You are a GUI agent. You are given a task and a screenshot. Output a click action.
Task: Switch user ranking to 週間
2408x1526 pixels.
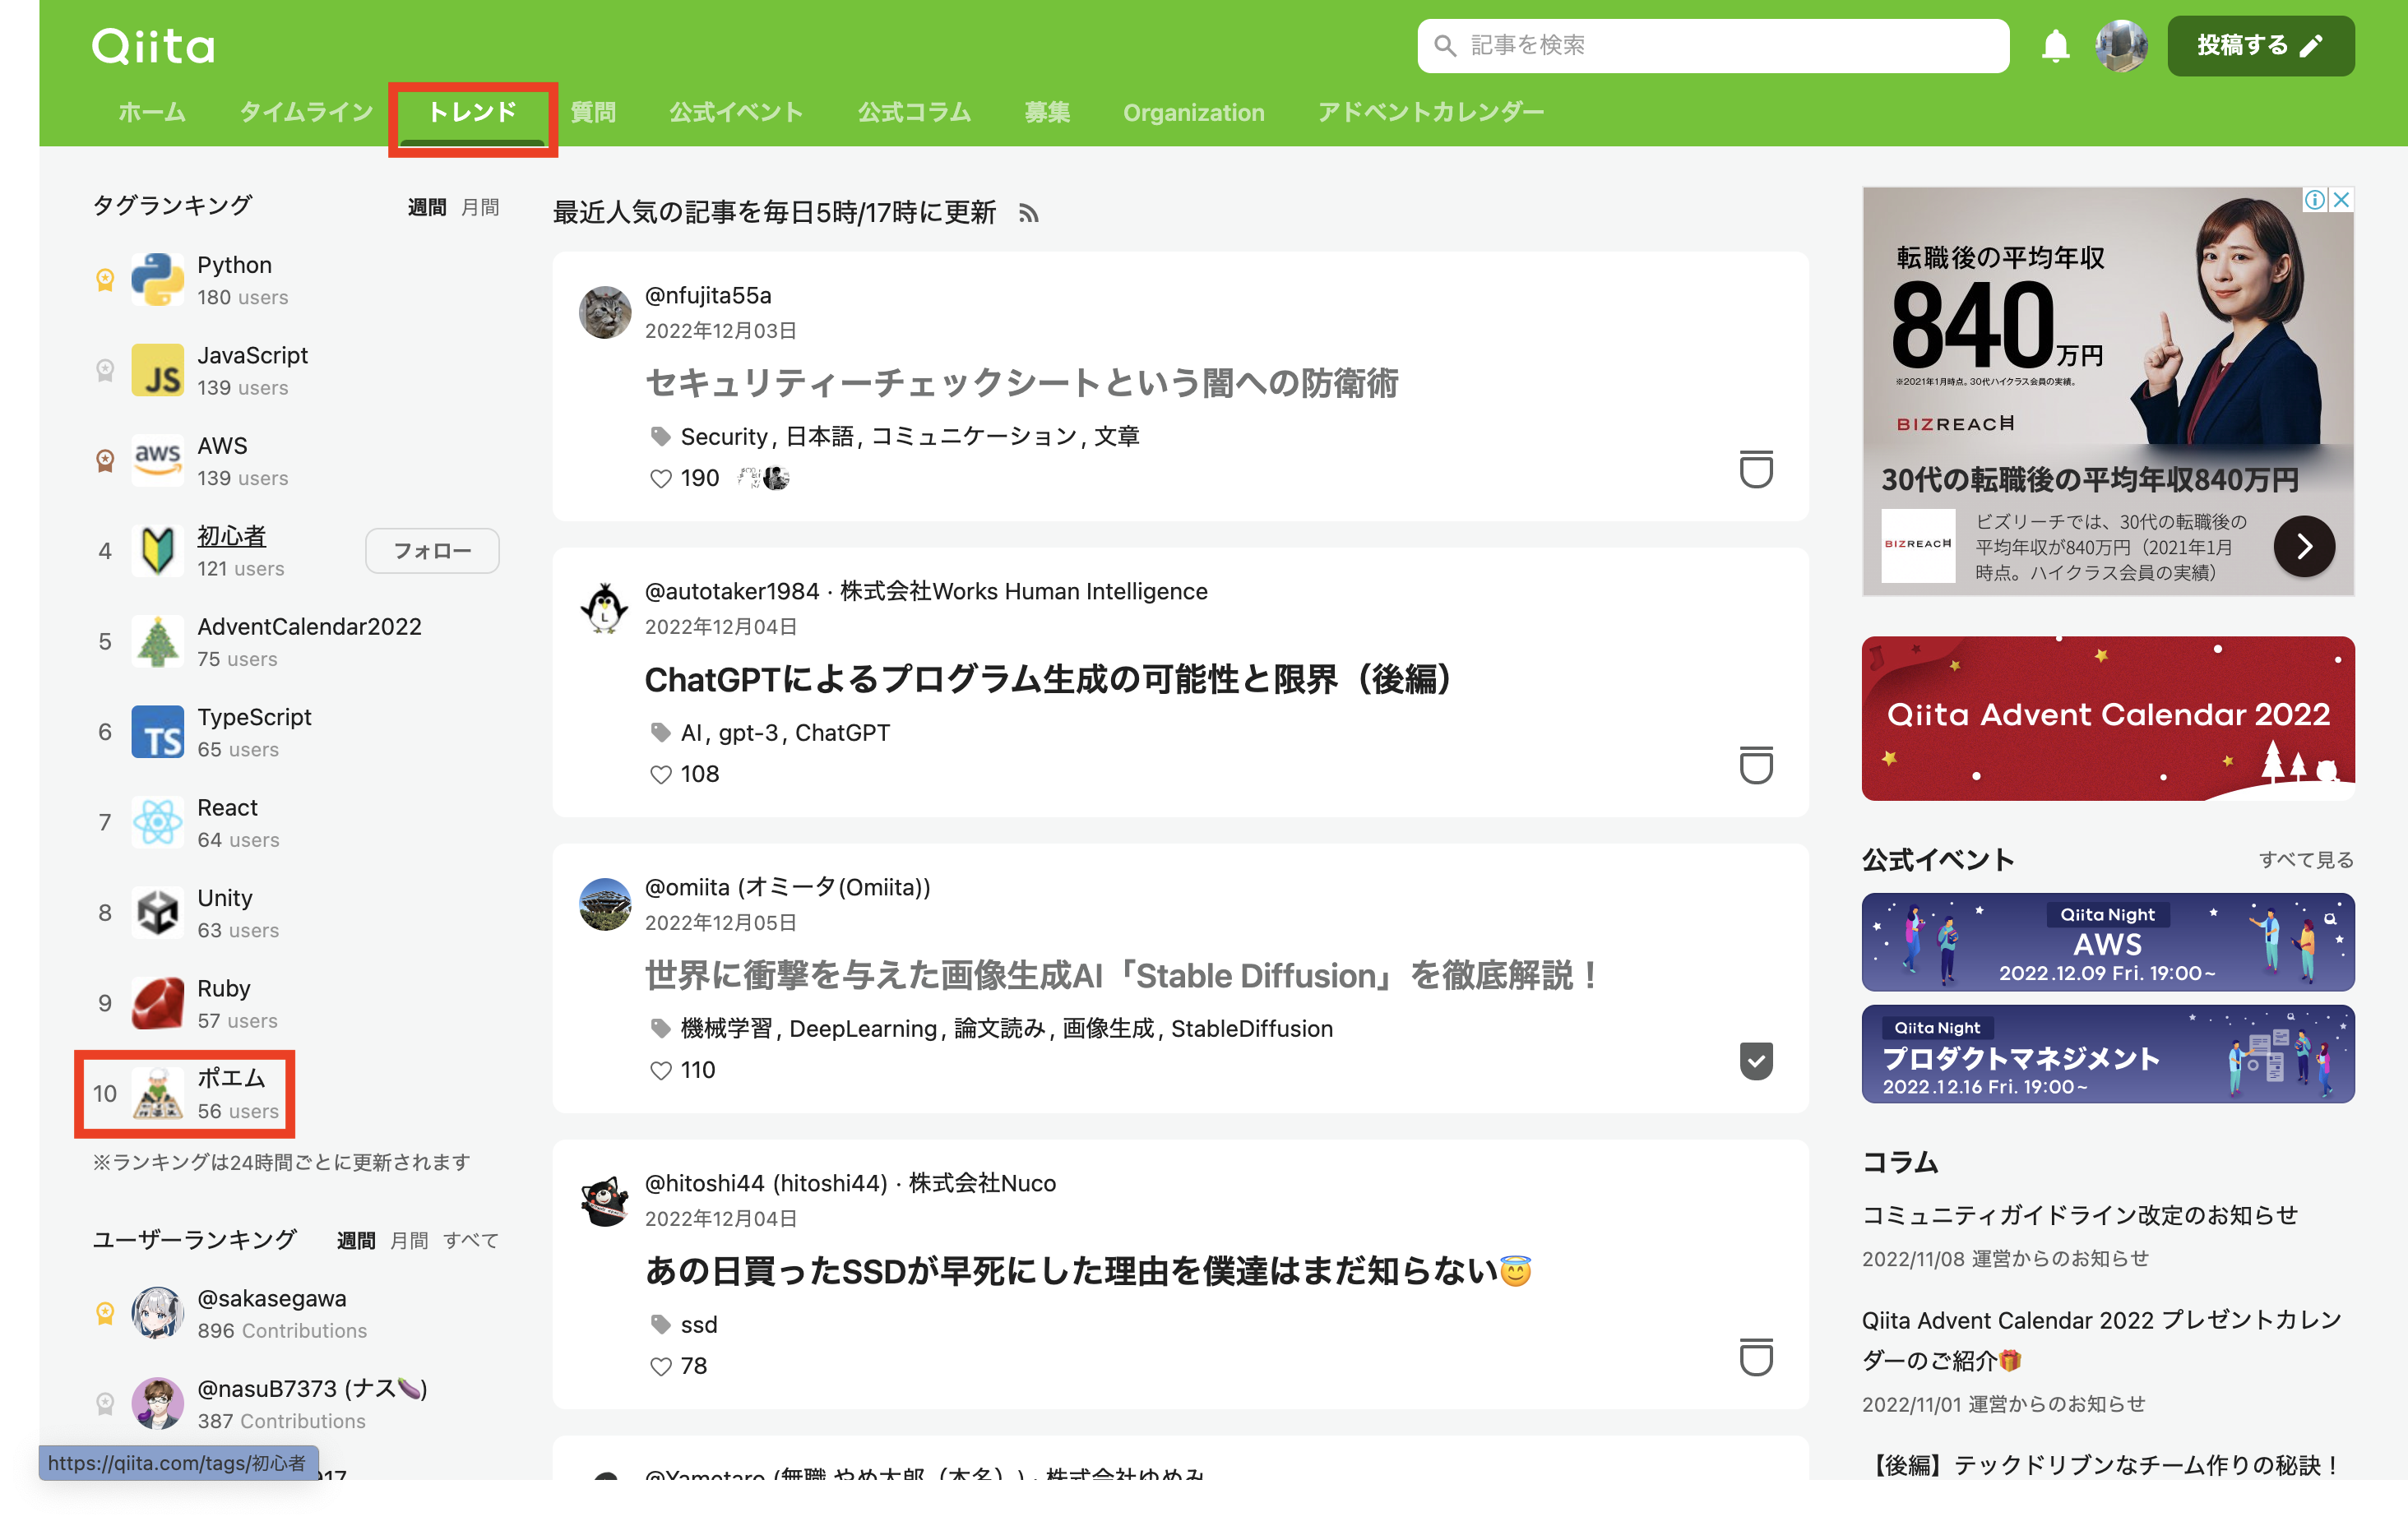pyautogui.click(x=356, y=1240)
